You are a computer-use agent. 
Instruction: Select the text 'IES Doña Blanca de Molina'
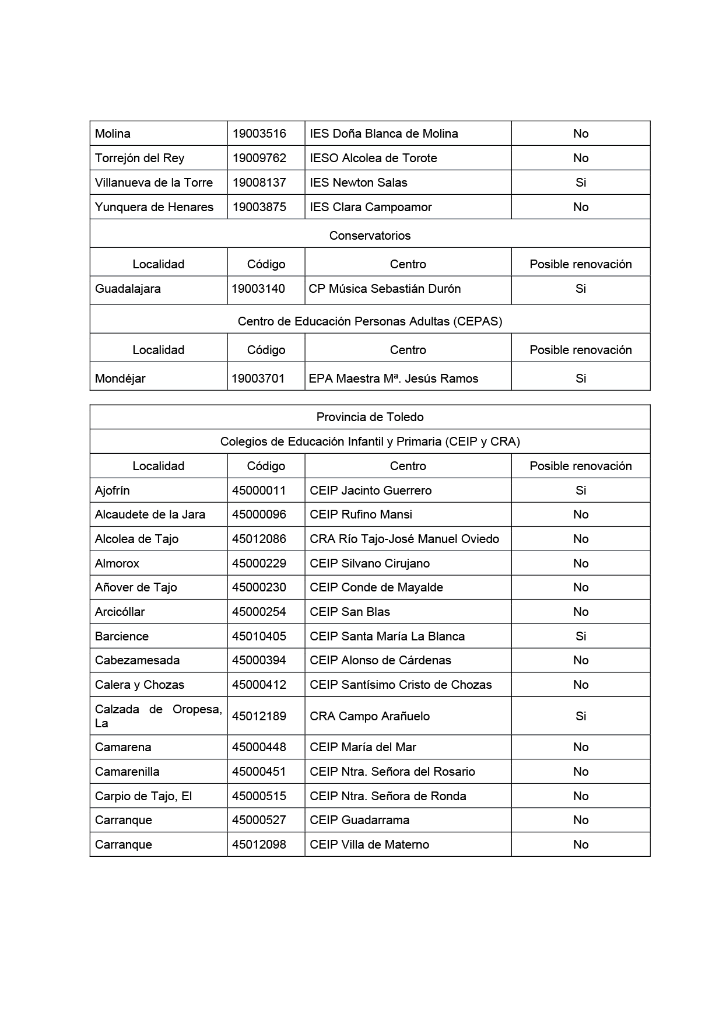pos(384,134)
